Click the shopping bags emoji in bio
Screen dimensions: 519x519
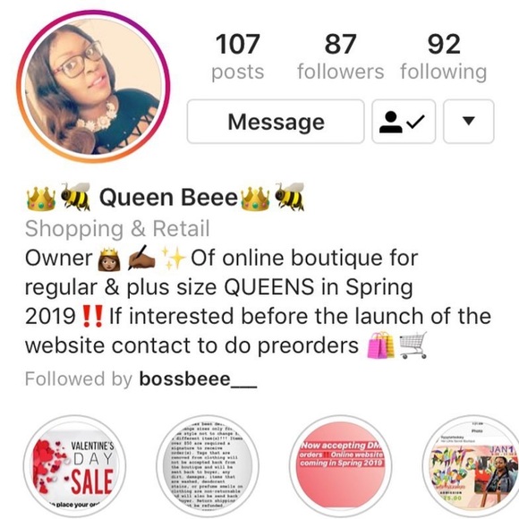(381, 345)
